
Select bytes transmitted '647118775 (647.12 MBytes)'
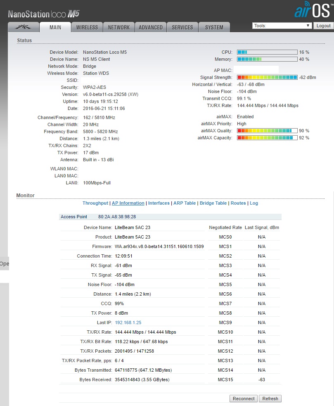point(143,370)
